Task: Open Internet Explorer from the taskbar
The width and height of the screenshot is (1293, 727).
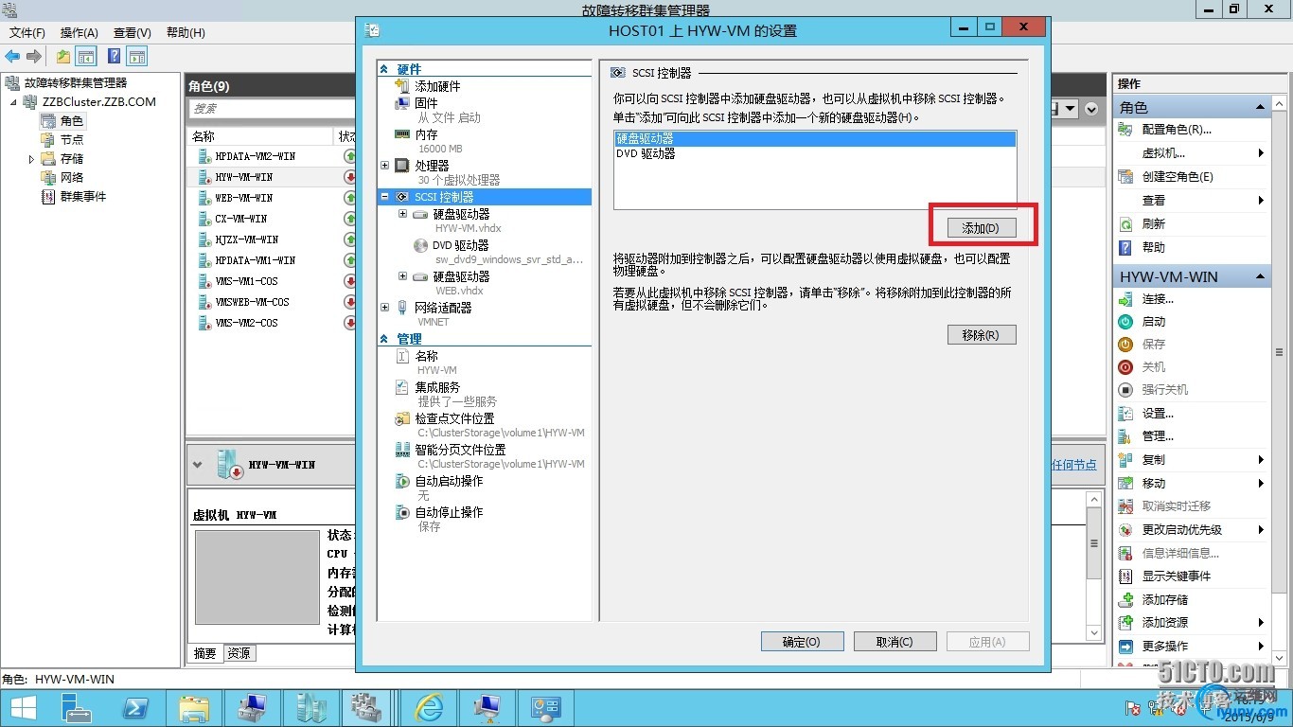Action: pyautogui.click(x=430, y=708)
